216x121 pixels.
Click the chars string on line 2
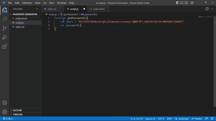(x=131, y=22)
